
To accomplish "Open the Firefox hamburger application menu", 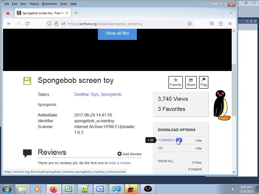I will pos(230,23).
